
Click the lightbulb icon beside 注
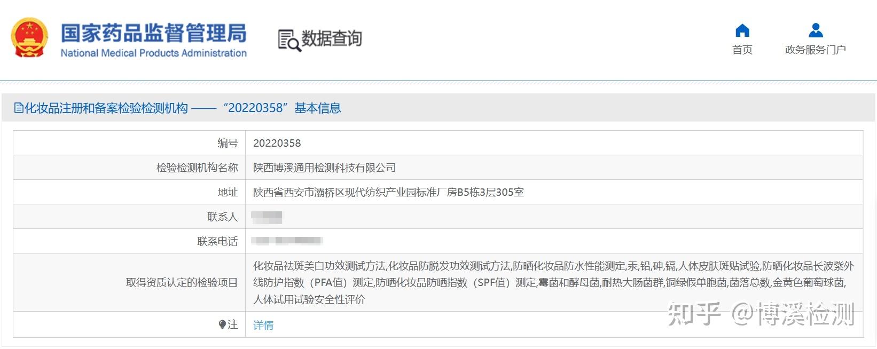[222, 324]
